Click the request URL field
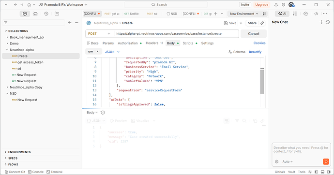334x175 pixels. 176,33
